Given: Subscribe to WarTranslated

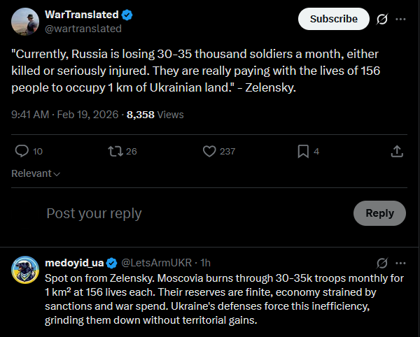Looking at the screenshot, I should click(334, 19).
